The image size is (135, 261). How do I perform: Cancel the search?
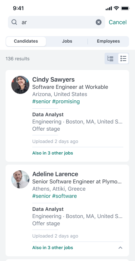click(x=118, y=22)
